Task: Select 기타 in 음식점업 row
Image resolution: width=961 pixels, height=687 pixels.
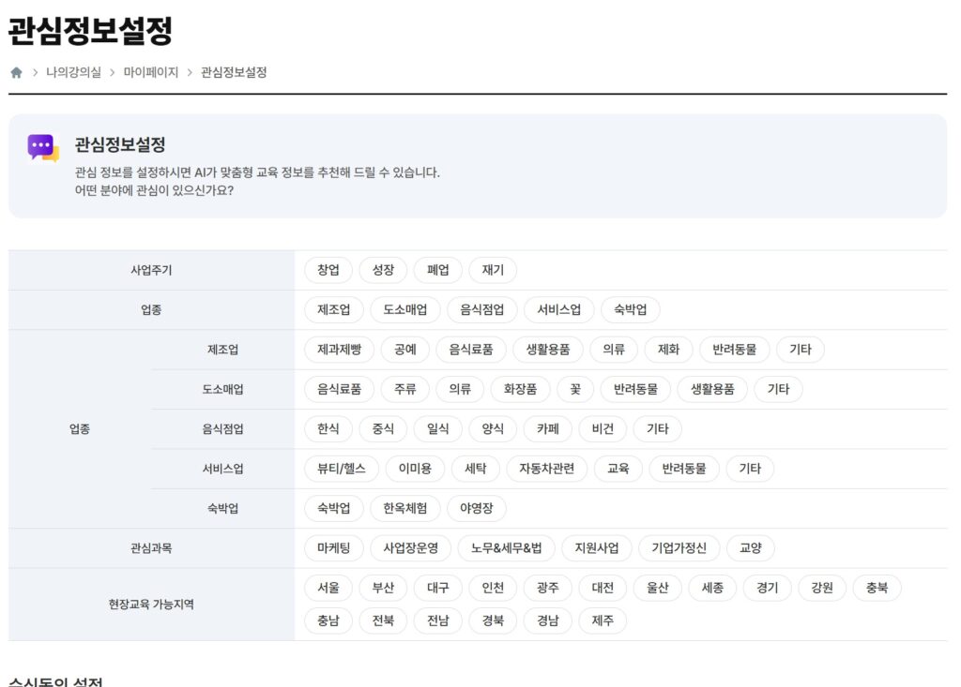Action: (x=658, y=429)
